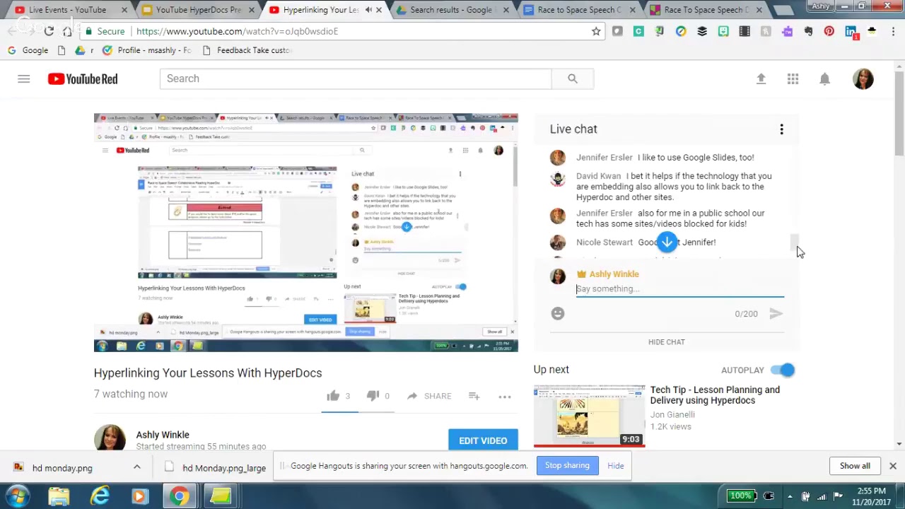
Task: Show hidden system tray icons arrow
Action: click(790, 496)
